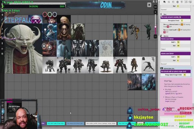Click the ODIN title banner
The image size is (194, 129).
coord(95,5)
